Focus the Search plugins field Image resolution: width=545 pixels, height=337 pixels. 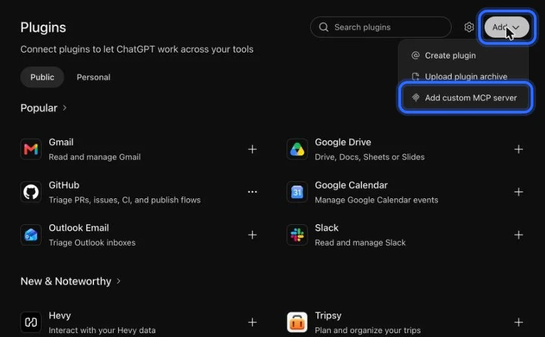tap(381, 27)
